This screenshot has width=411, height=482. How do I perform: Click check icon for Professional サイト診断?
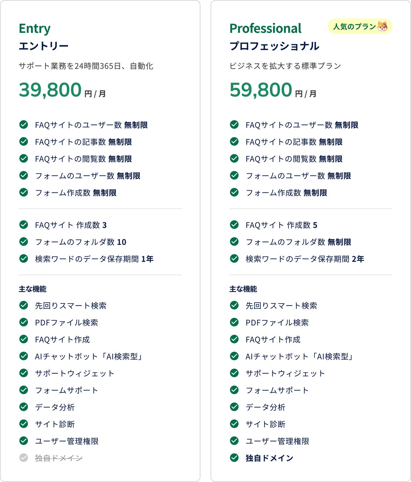tap(234, 424)
